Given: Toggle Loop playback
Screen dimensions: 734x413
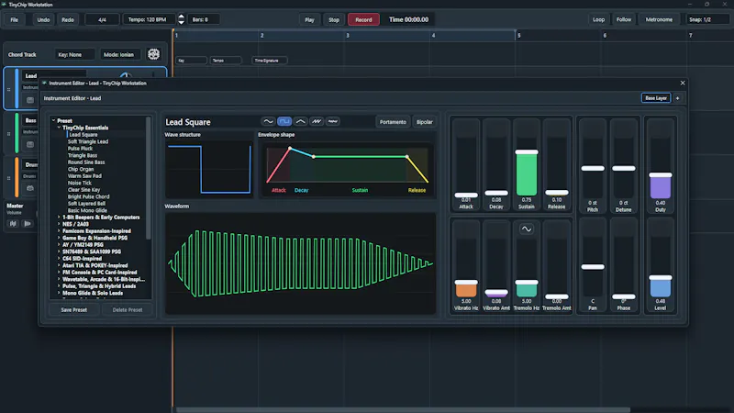Looking at the screenshot, I should 599,19.
